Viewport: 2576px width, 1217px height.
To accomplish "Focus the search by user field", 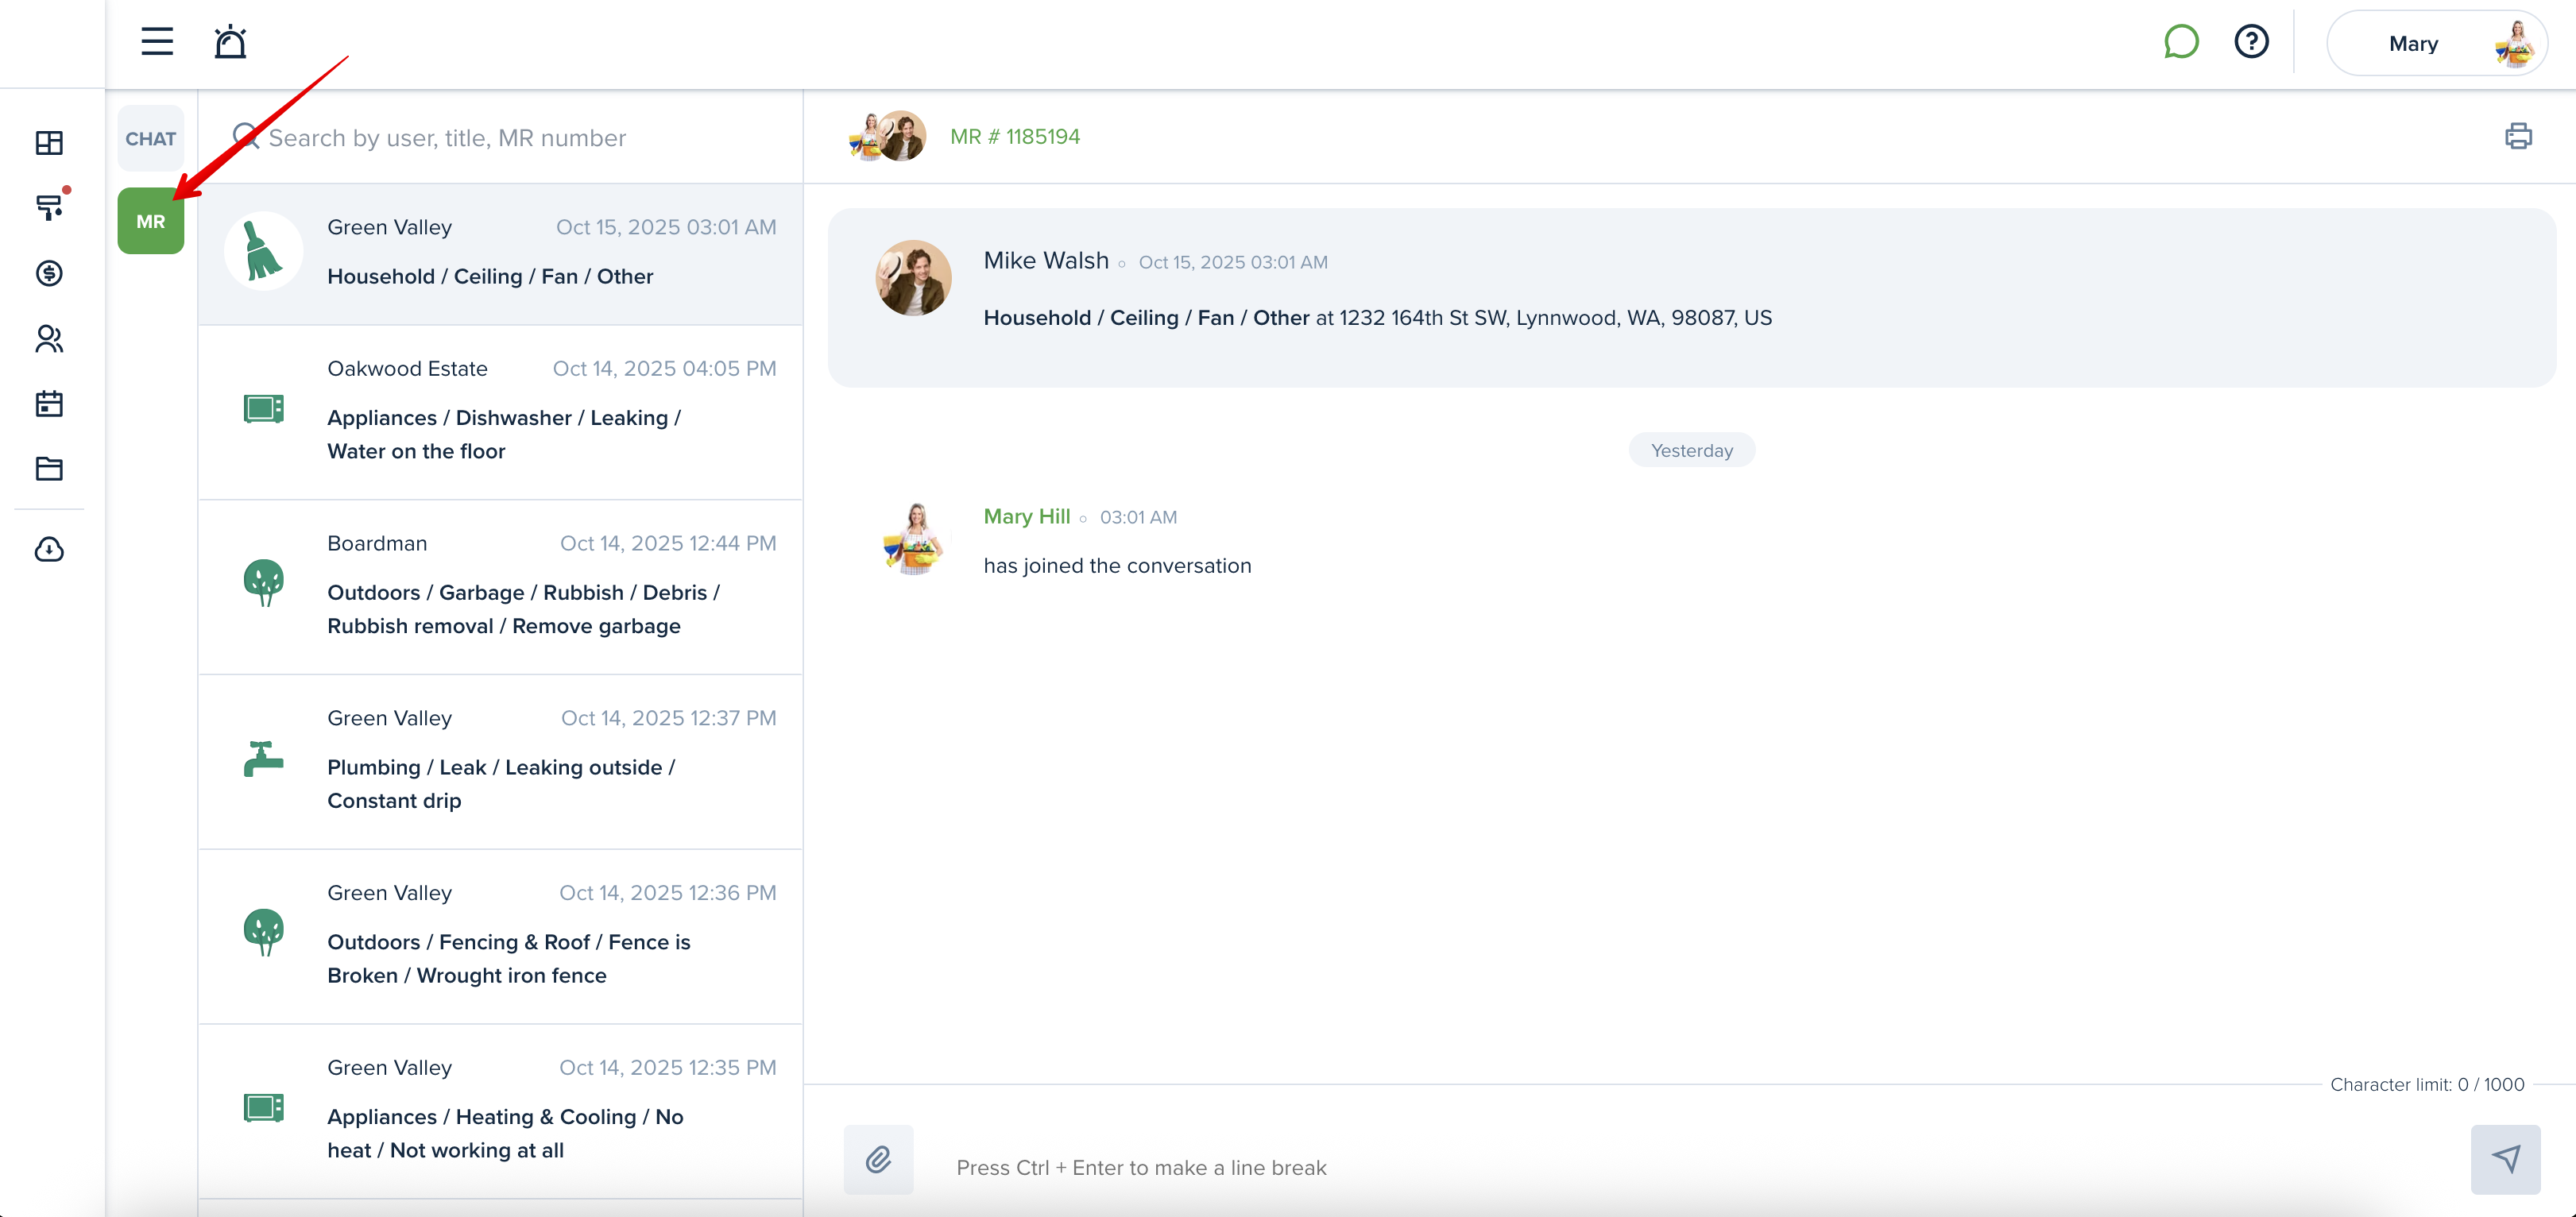I will click(447, 138).
